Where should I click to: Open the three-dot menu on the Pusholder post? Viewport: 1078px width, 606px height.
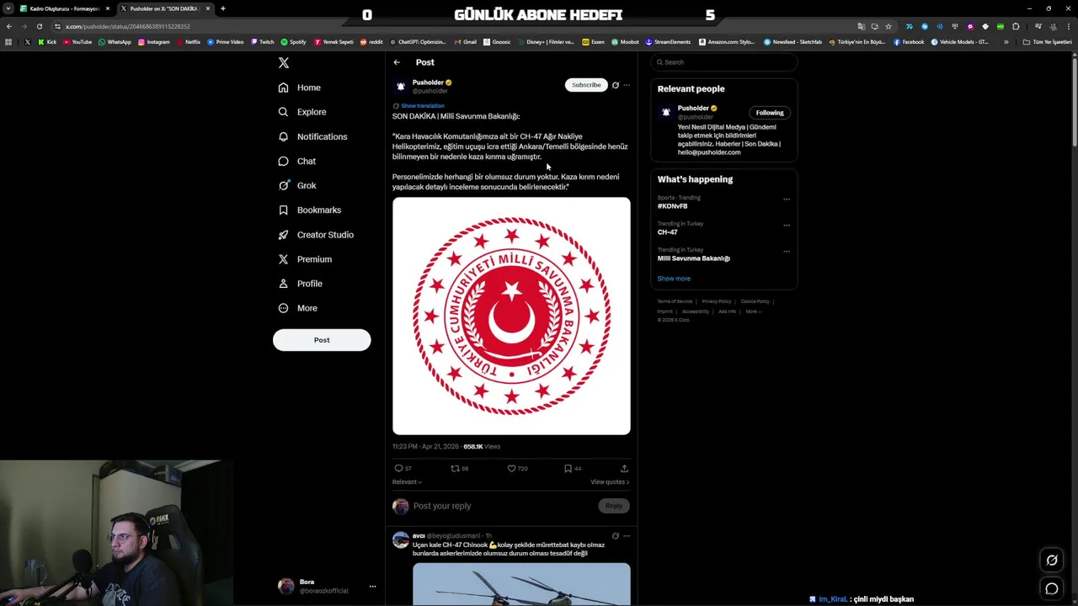click(627, 85)
